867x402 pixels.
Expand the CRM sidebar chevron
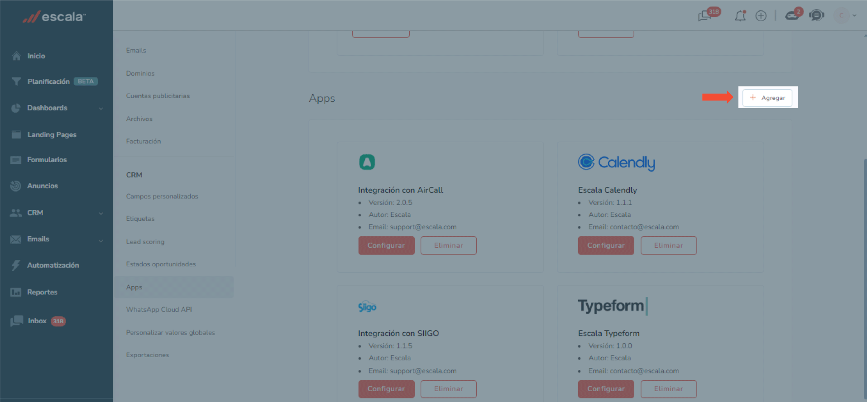(101, 213)
